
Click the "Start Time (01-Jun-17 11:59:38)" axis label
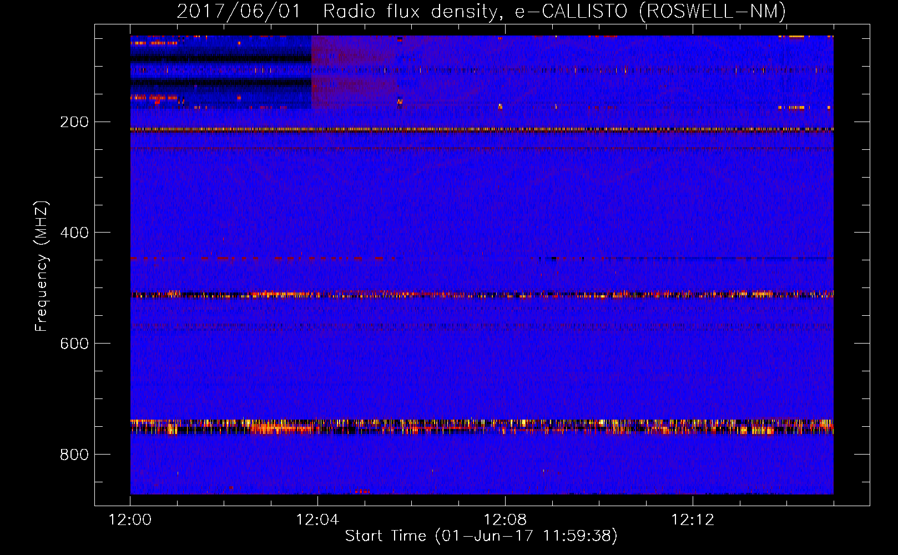[481, 536]
